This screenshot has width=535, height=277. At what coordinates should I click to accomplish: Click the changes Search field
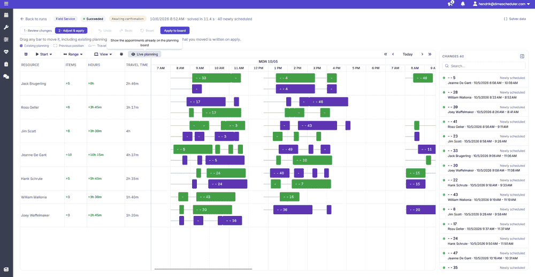(484, 66)
